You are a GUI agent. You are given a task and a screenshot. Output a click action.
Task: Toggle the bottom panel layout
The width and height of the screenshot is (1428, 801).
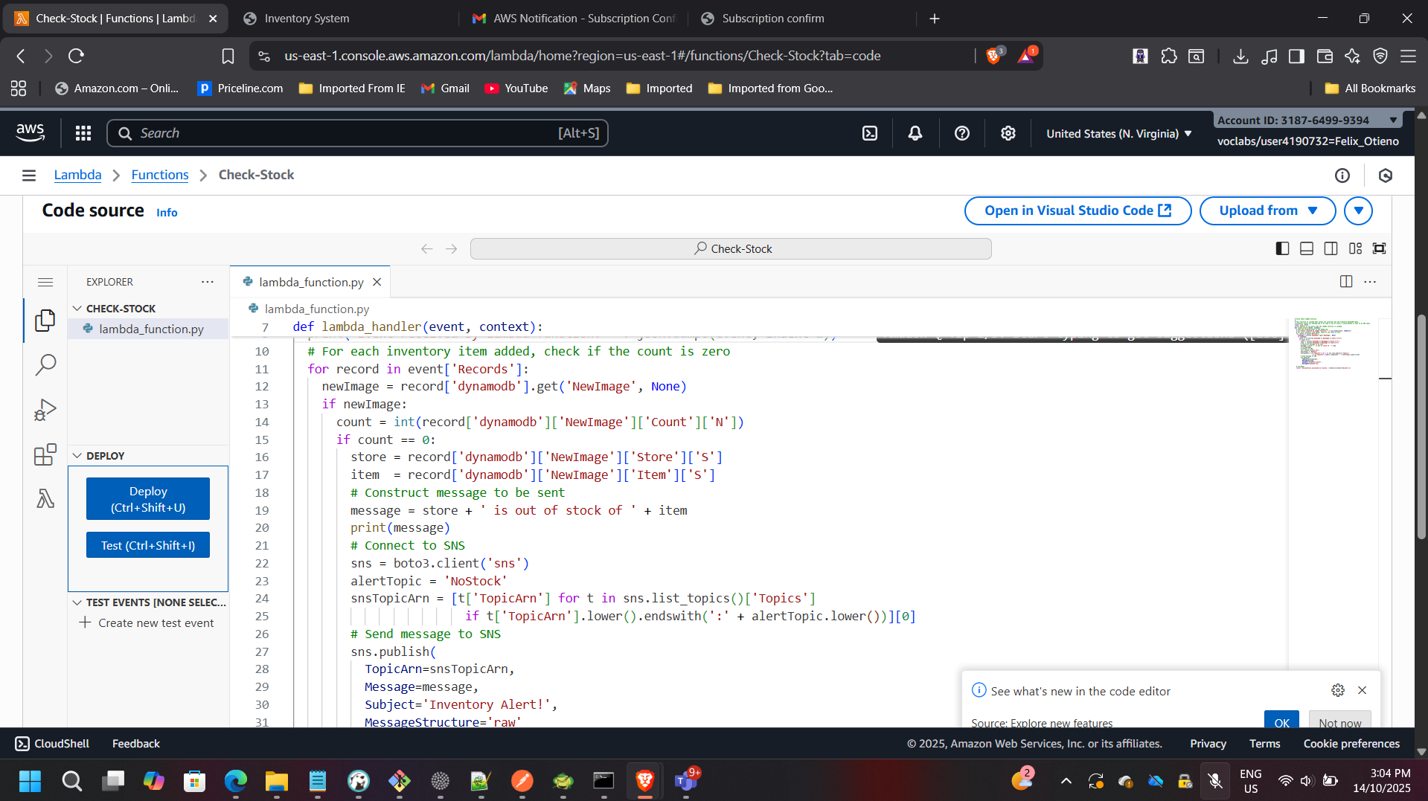[x=1307, y=248]
